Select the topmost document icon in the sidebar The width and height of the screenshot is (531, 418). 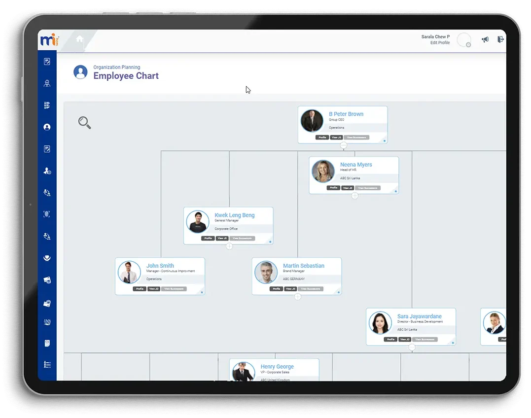pyautogui.click(x=47, y=61)
